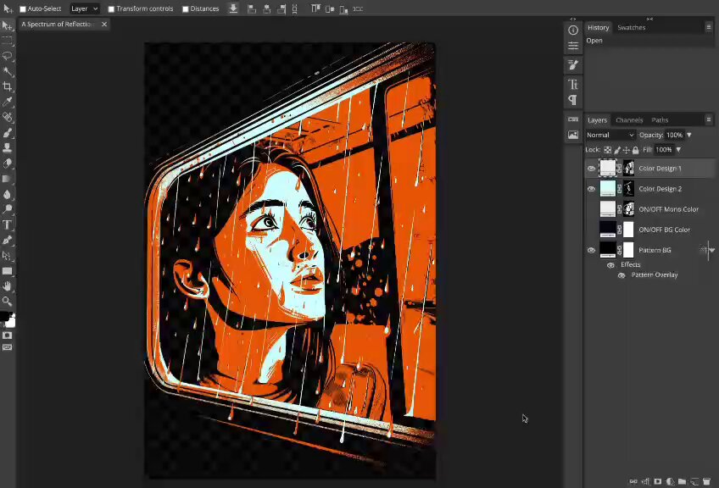Screen dimensions: 719x488
Task: Open the History panel menu
Action: [x=709, y=27]
